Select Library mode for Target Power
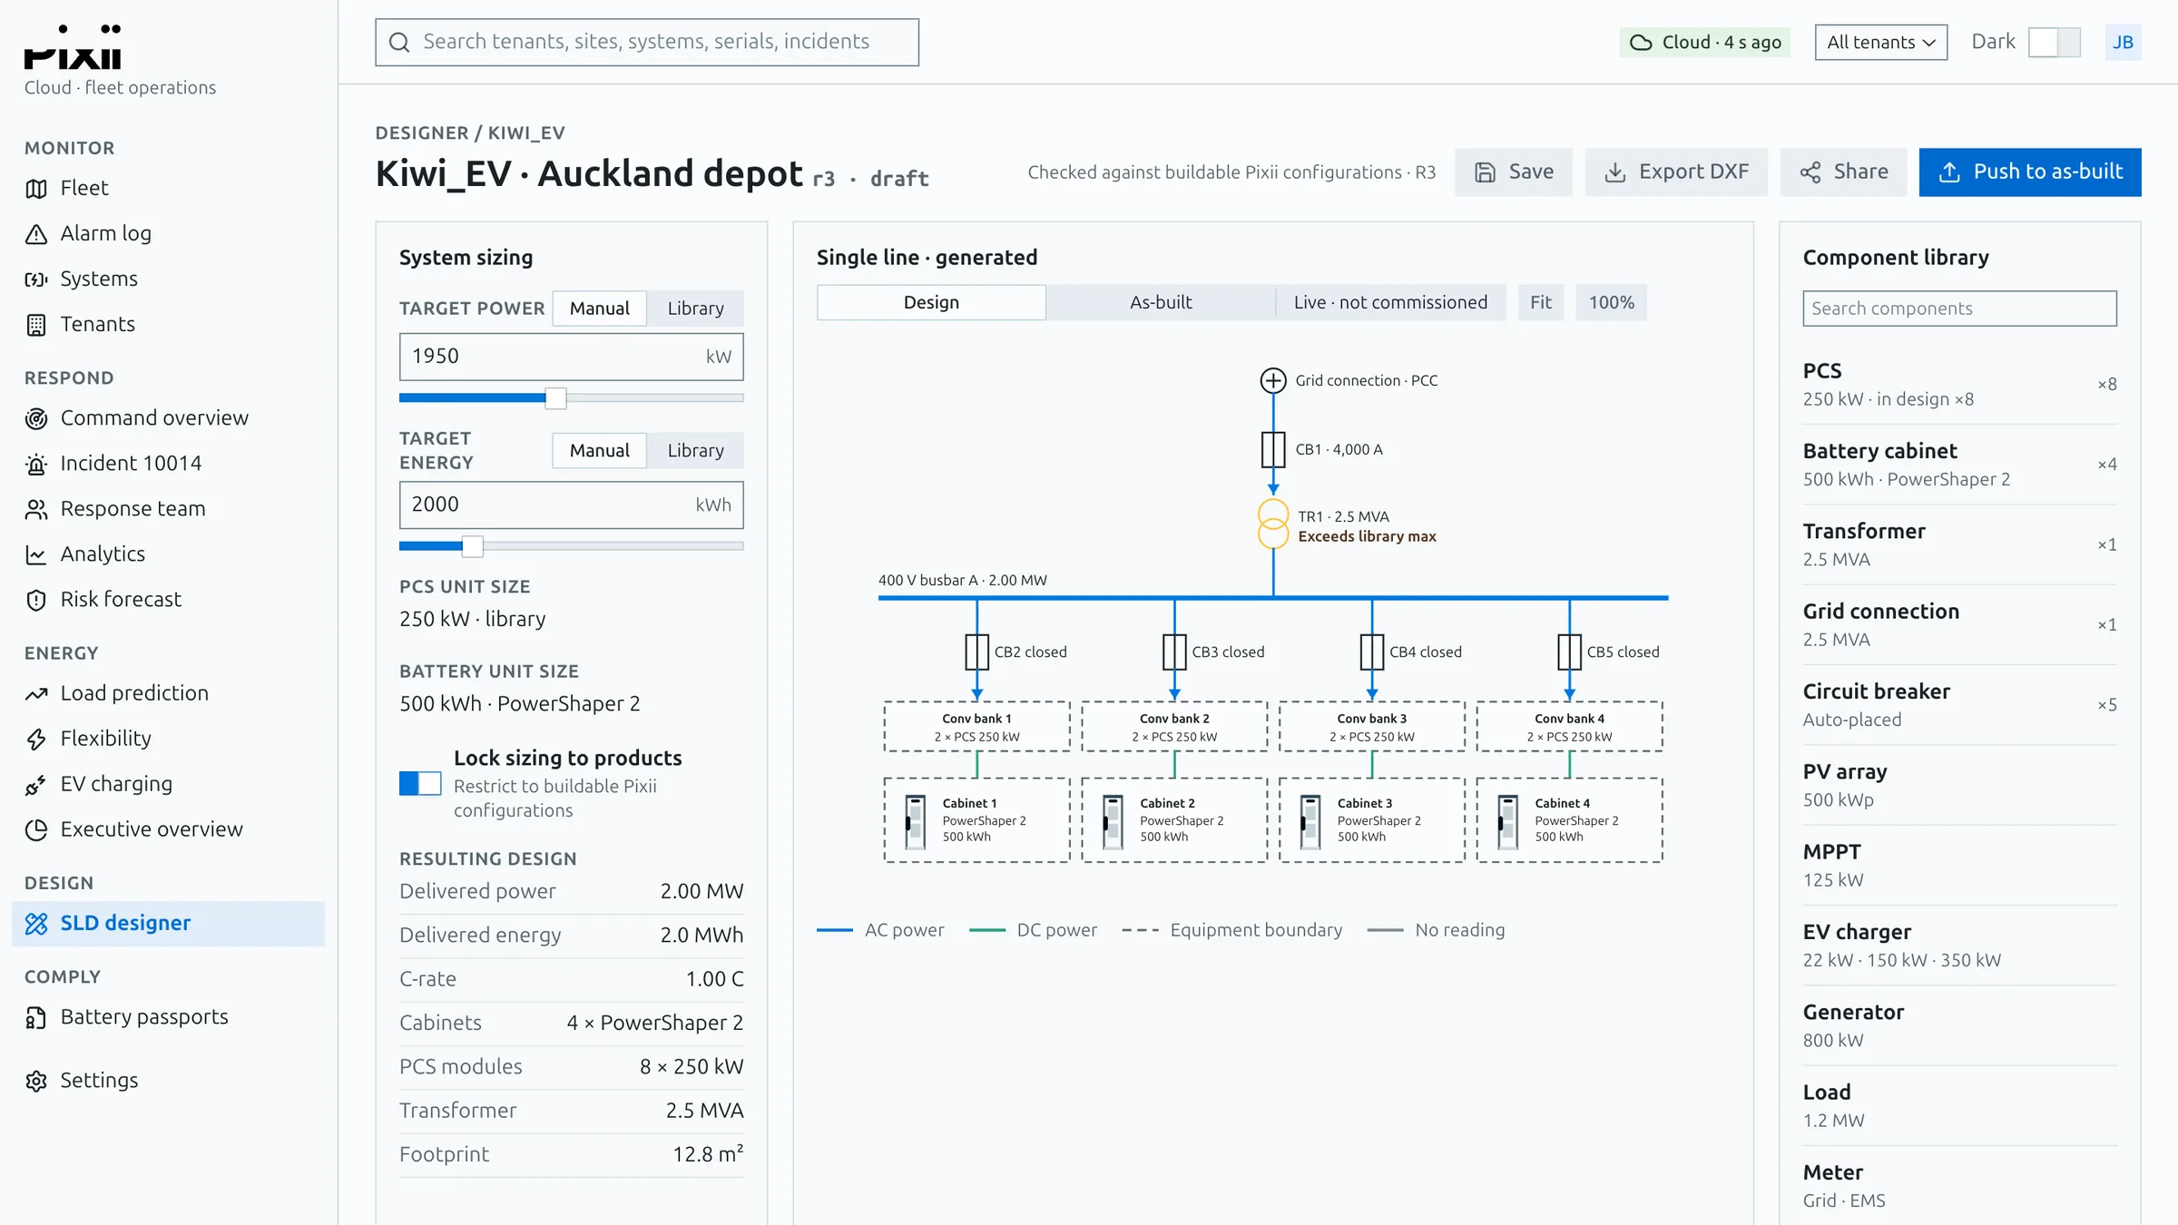This screenshot has height=1225, width=2178. [695, 308]
